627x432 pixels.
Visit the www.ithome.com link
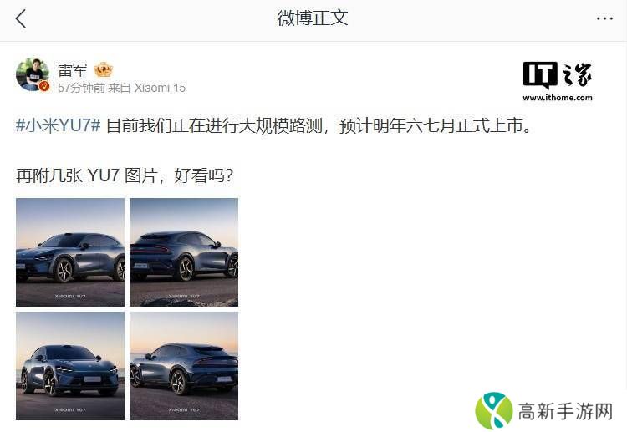pos(558,98)
